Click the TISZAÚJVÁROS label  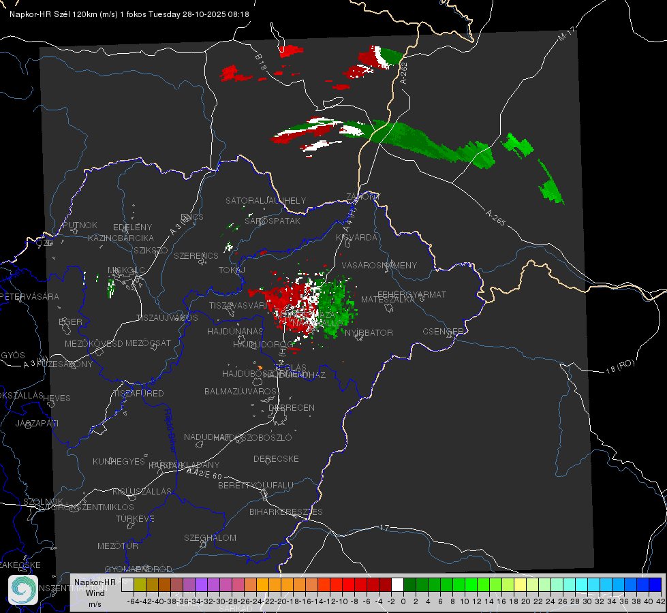167,318
